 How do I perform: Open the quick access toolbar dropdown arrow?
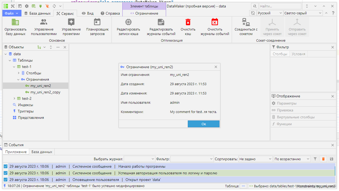(x=61, y=6)
